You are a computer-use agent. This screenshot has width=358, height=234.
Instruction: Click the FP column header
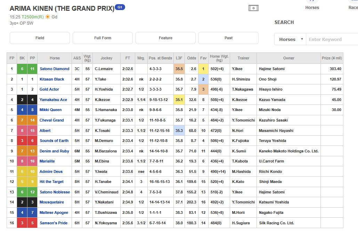pos(12,58)
